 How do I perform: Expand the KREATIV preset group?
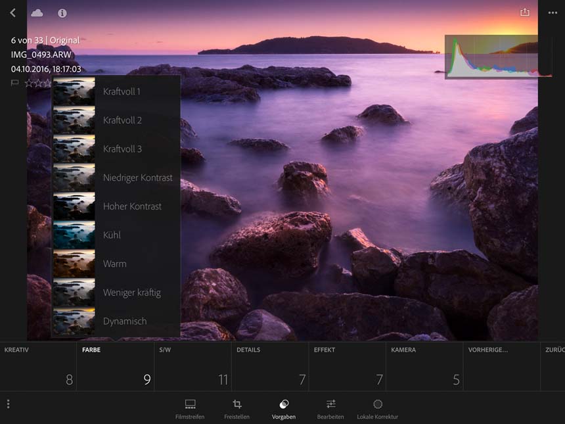(38, 365)
